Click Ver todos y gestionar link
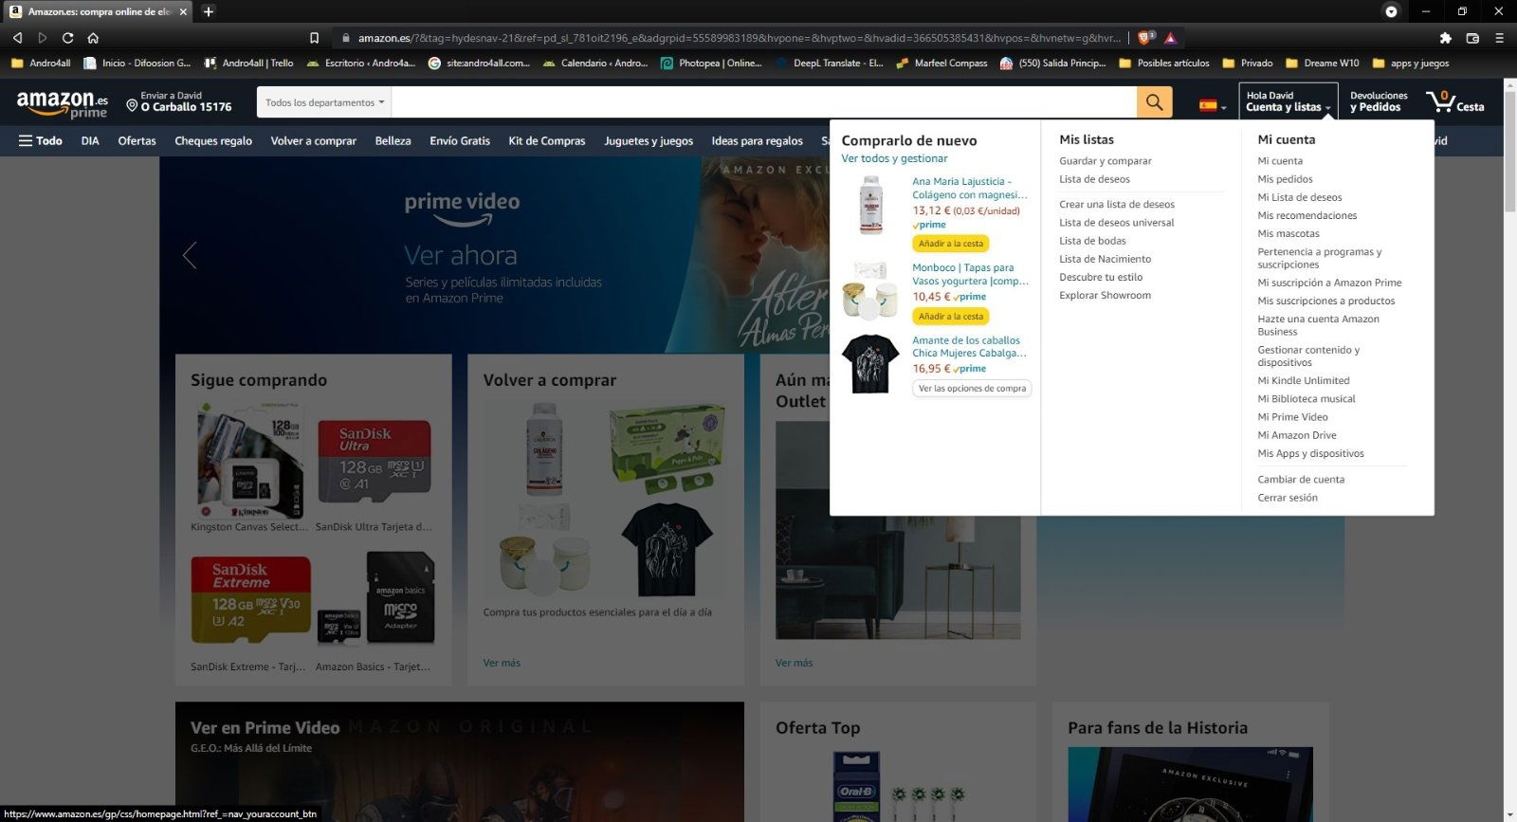 click(x=894, y=158)
